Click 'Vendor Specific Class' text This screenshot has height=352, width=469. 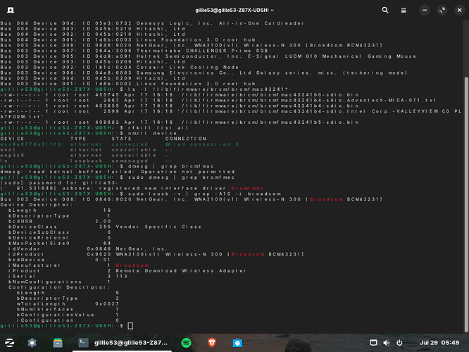coord(158,227)
